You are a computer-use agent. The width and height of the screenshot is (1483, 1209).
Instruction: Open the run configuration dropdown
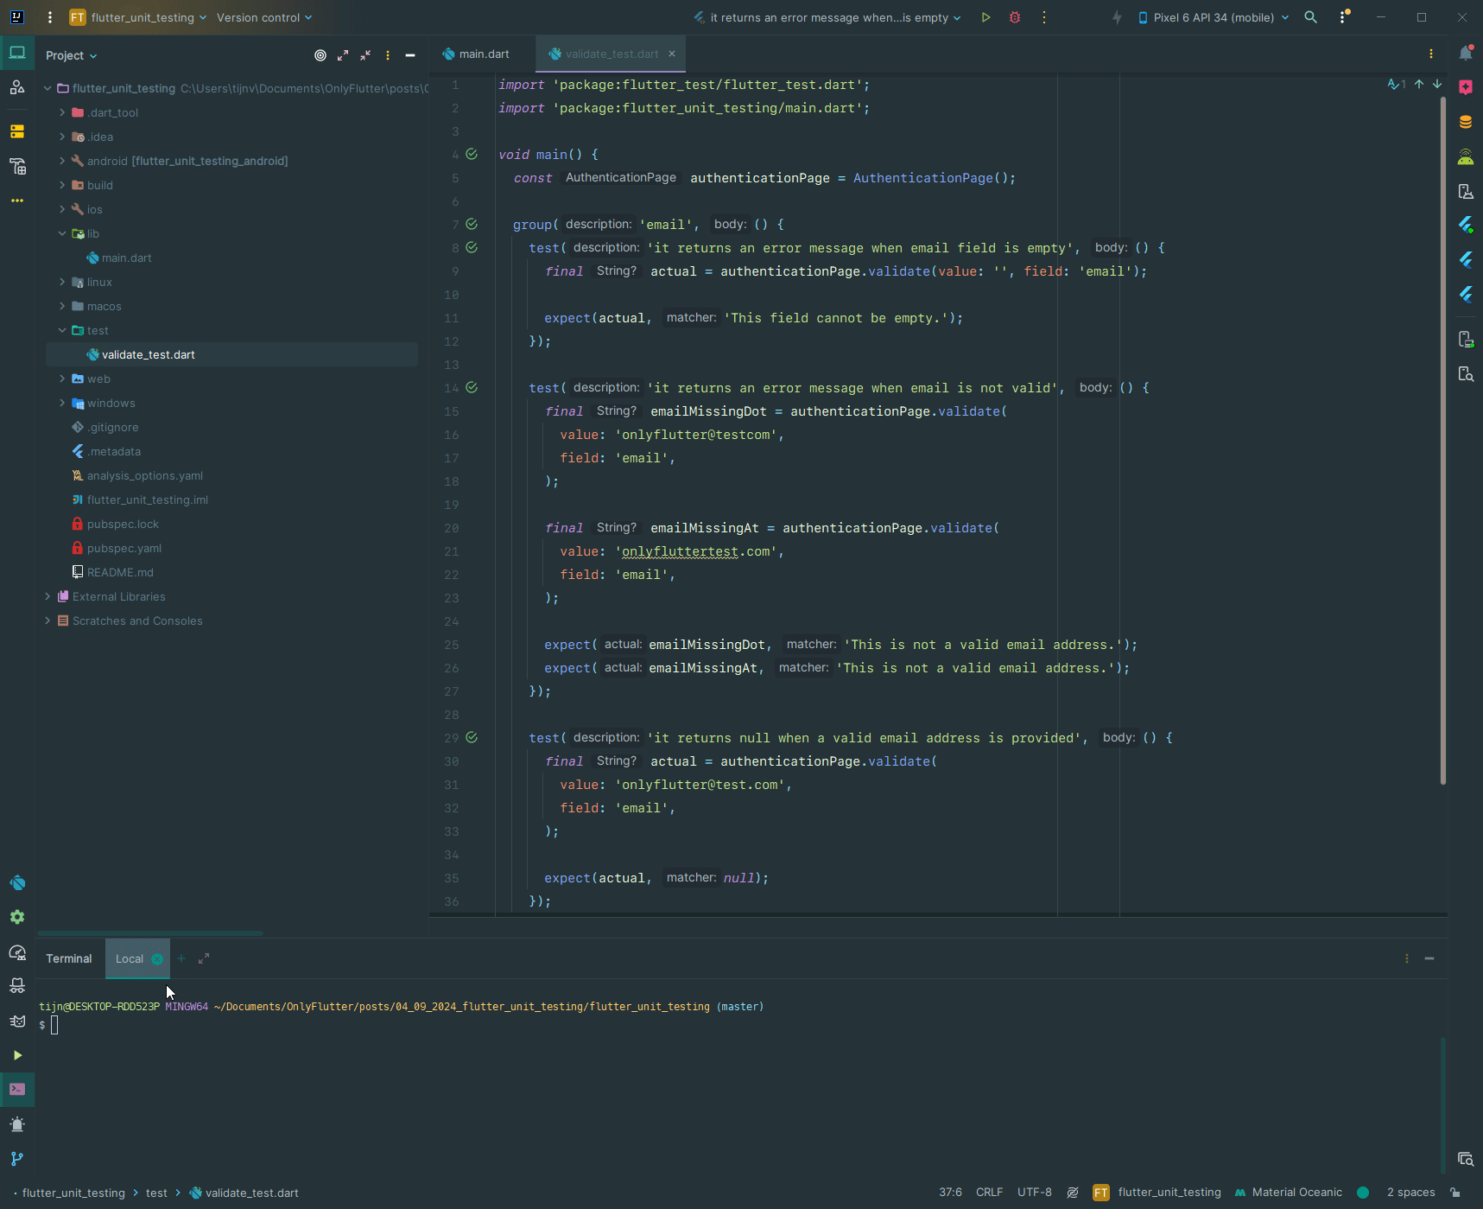(x=827, y=17)
